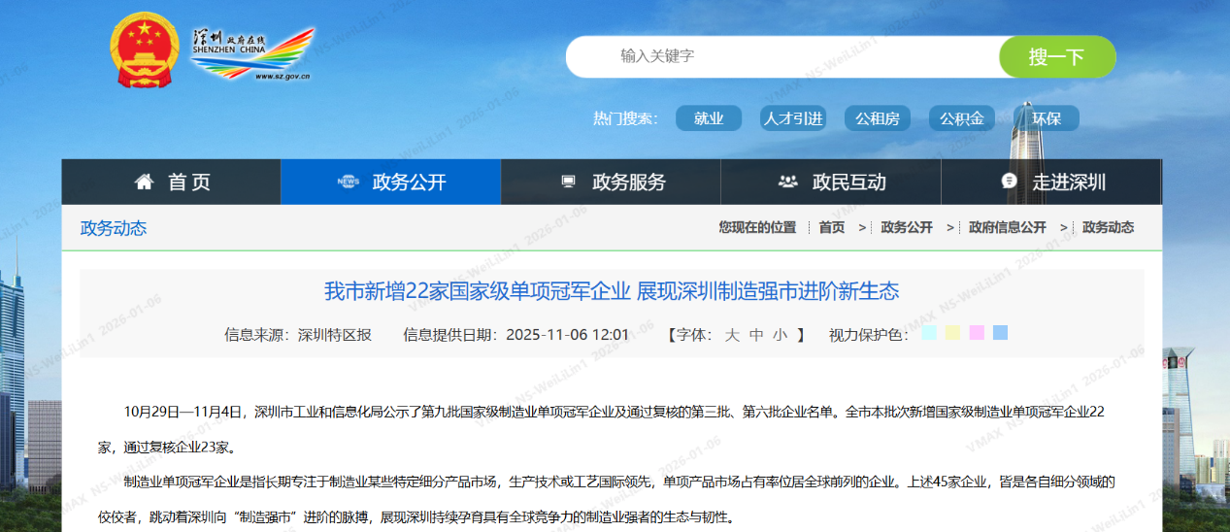Open the 走进深圳 navigation menu
The width and height of the screenshot is (1230, 532).
[1068, 183]
